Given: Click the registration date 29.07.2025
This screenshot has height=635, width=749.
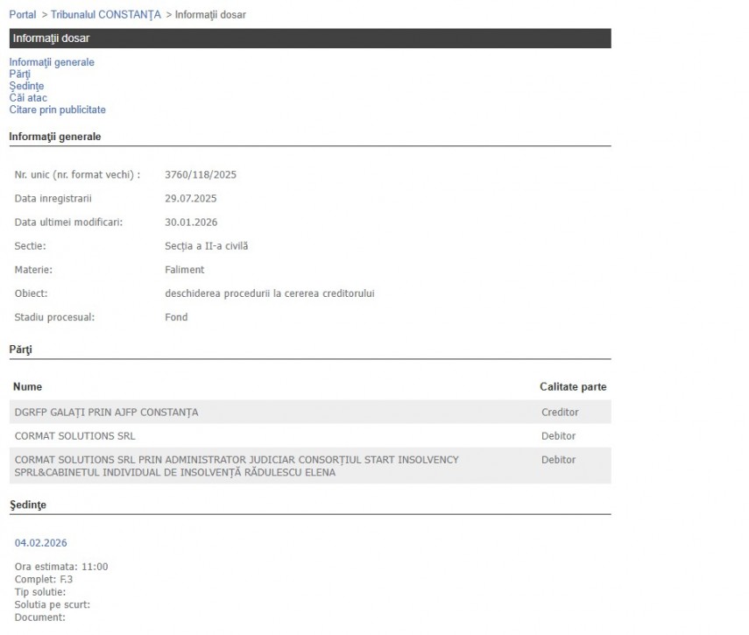Looking at the screenshot, I should 190,199.
